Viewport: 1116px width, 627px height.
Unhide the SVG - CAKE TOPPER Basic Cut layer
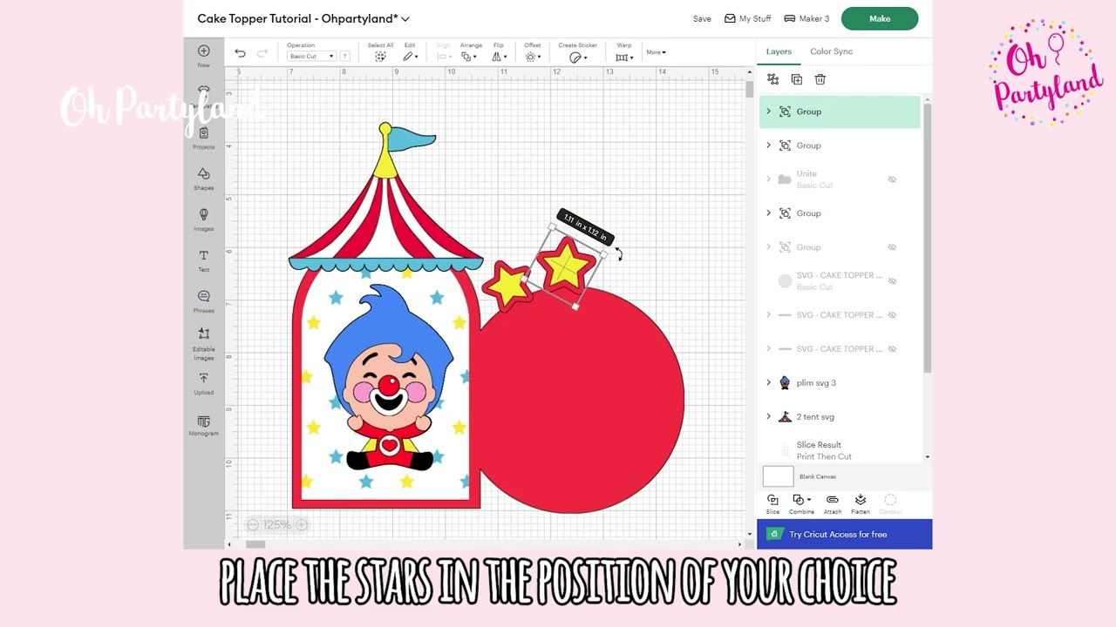tap(892, 281)
